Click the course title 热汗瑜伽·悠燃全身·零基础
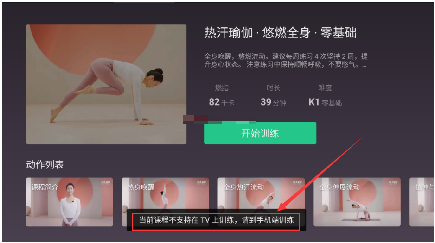 (281, 33)
